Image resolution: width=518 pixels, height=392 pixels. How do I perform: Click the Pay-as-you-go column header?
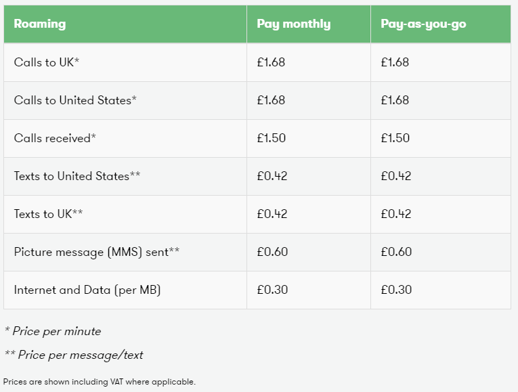pos(423,24)
